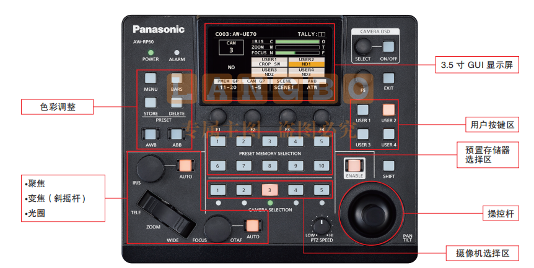This screenshot has width=534, height=268.
Task: Open the SCENE SCENE1 screen item
Action: 284,85
